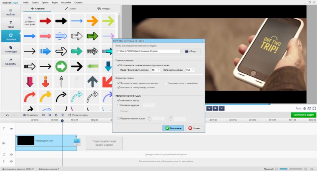
Task: Click the Обзор browse folder button
Action: pos(191,51)
